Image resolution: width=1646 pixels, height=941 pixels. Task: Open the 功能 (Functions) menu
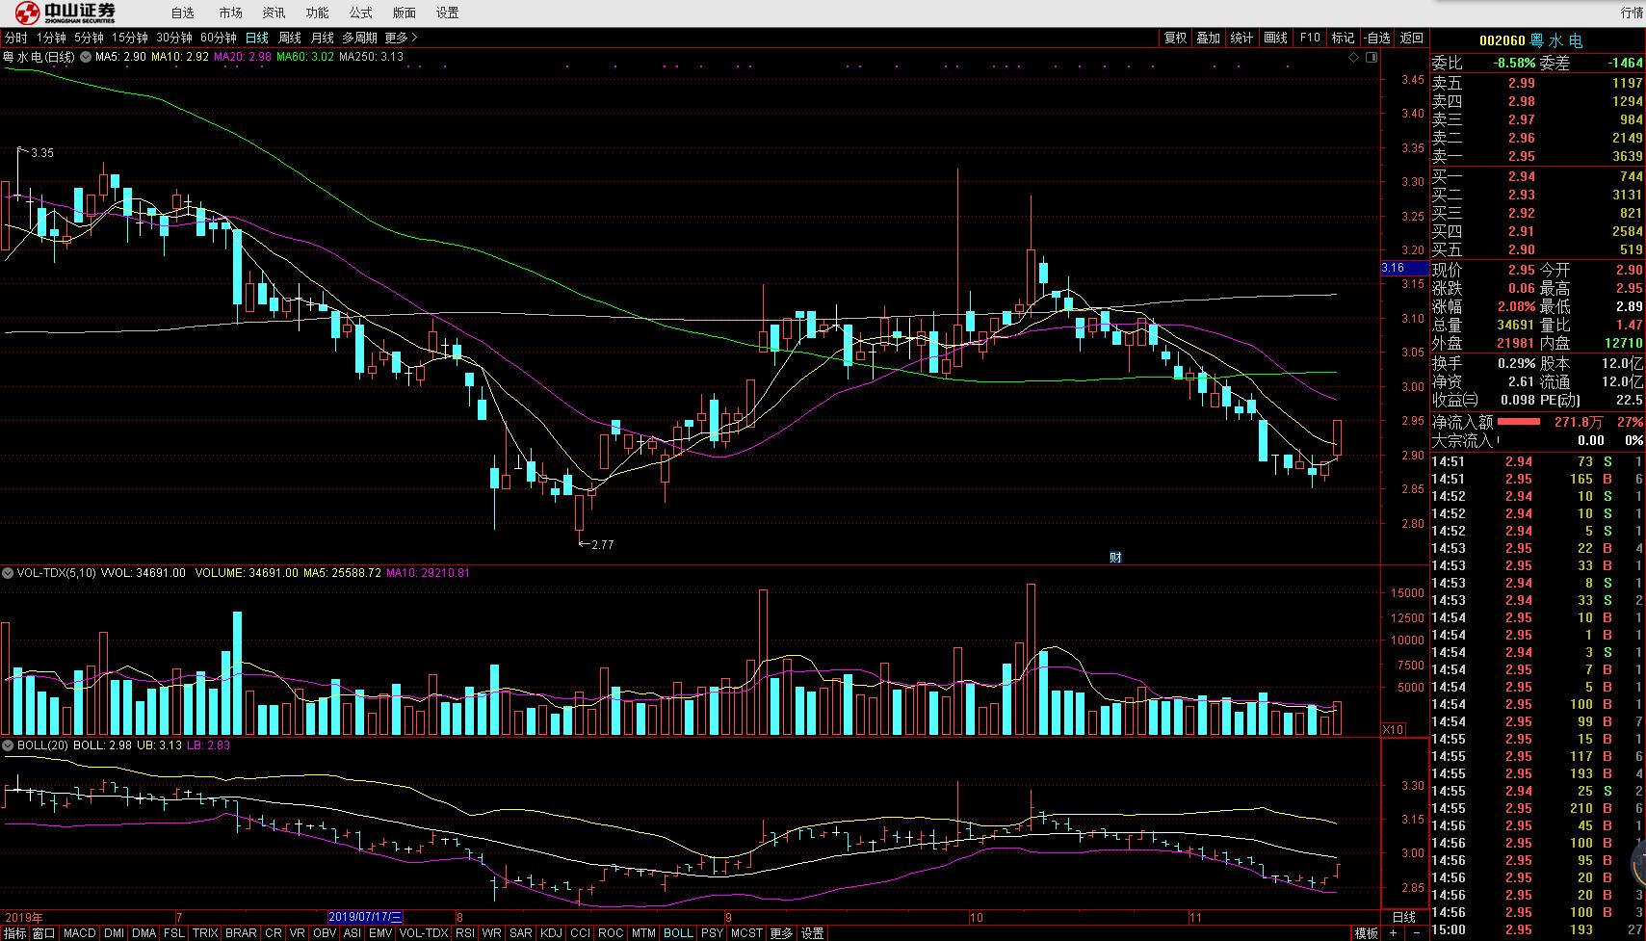coord(317,13)
